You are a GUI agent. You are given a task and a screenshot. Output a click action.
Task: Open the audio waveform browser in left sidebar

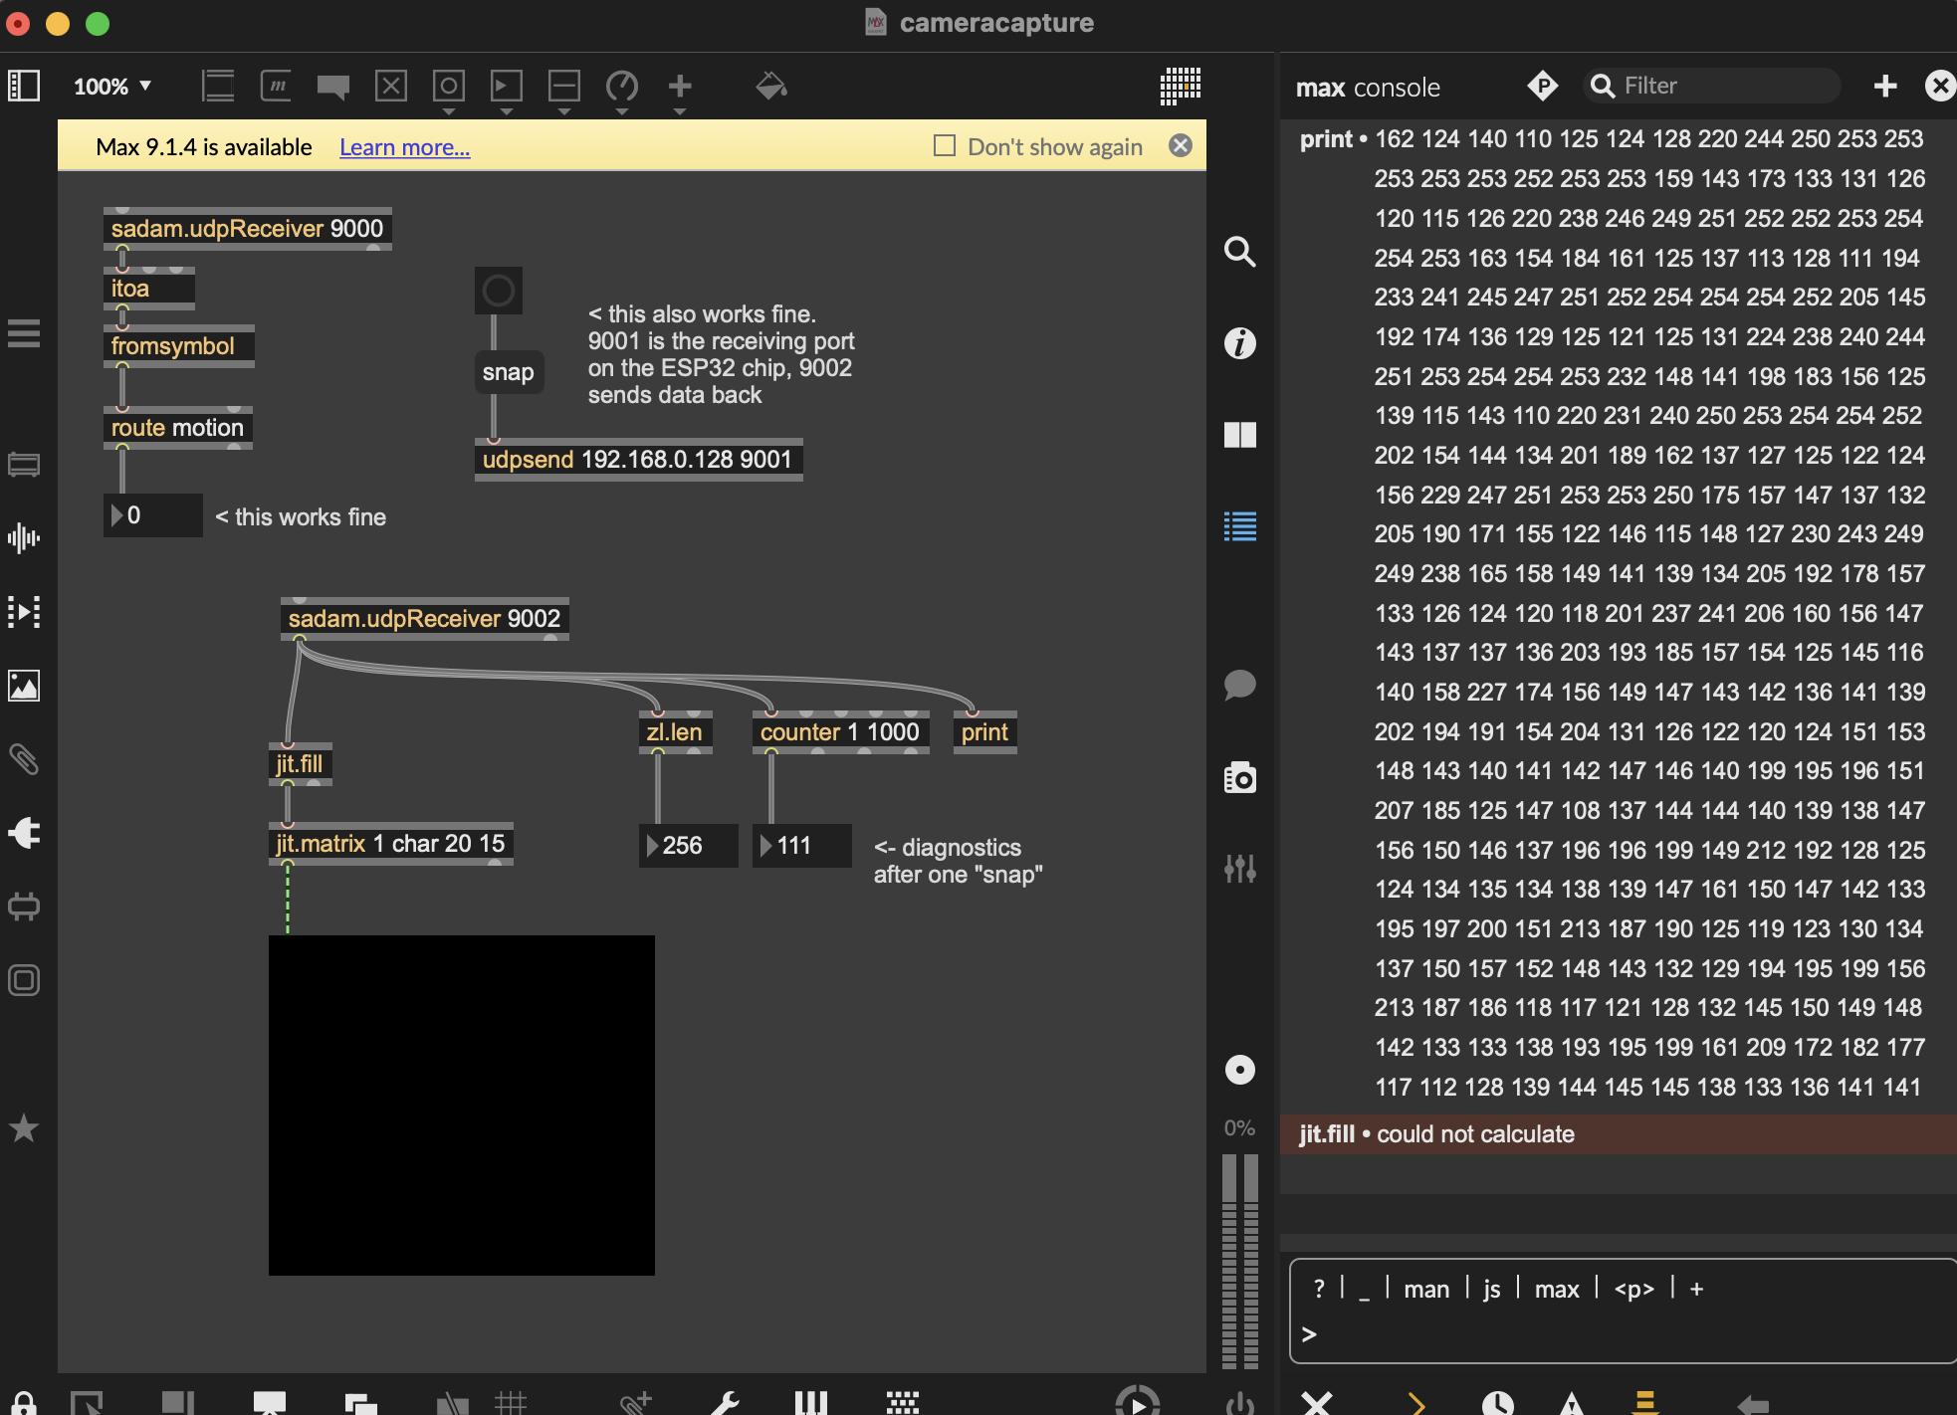(24, 538)
